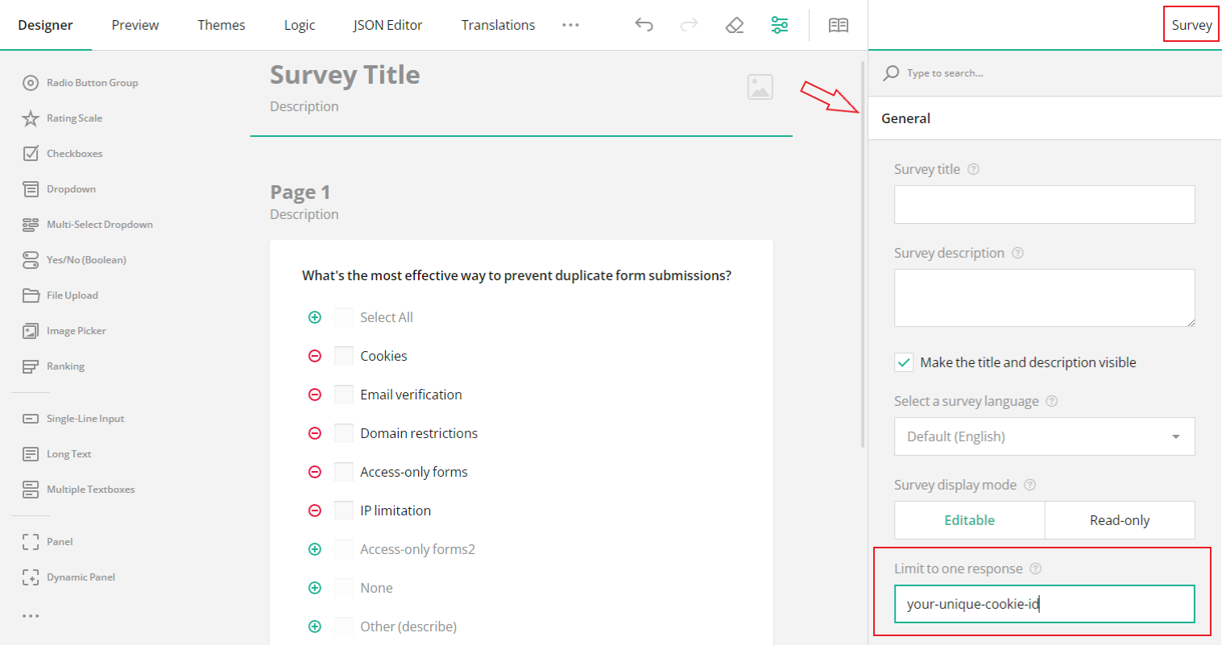Expand the toolbox more options ellipsis
Screen dimensions: 1222x645
pyautogui.click(x=31, y=616)
